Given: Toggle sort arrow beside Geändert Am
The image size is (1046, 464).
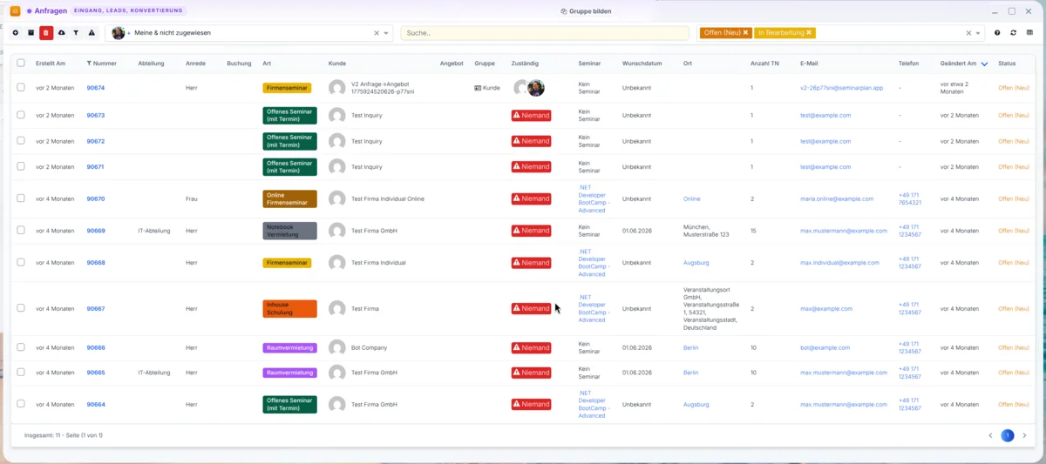Looking at the screenshot, I should pos(984,64).
